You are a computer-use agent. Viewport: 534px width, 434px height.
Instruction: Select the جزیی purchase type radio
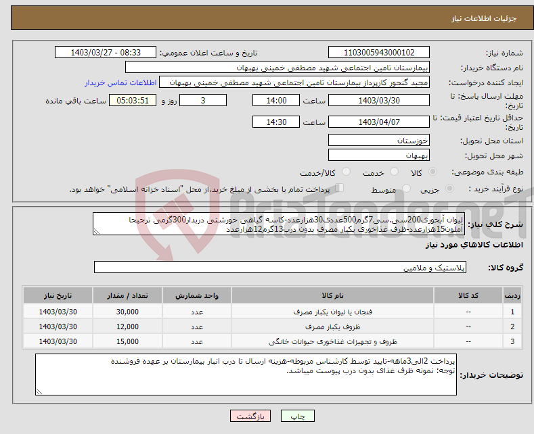tap(449, 188)
